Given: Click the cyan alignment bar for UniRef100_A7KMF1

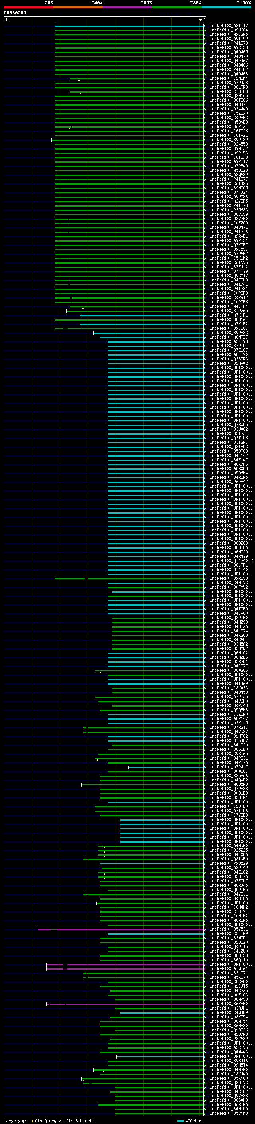Looking at the screenshot, I should [x=142, y=315].
